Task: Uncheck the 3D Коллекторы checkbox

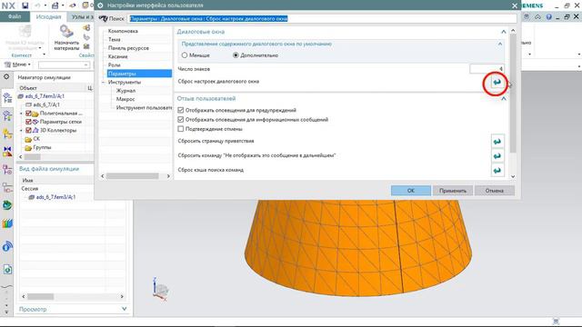Action: click(x=28, y=130)
